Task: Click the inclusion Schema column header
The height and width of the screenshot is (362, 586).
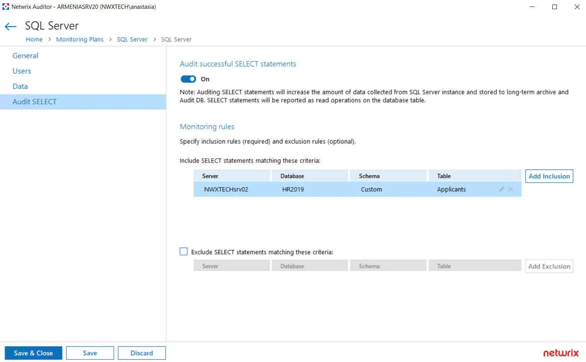Action: click(x=388, y=176)
